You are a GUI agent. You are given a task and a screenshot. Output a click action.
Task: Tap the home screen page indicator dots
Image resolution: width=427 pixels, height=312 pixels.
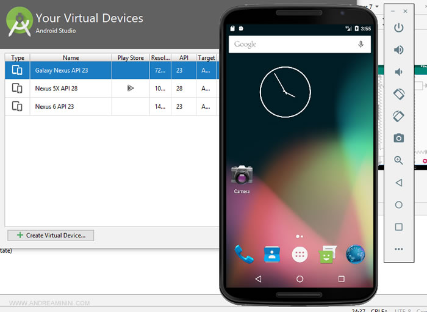300,236
